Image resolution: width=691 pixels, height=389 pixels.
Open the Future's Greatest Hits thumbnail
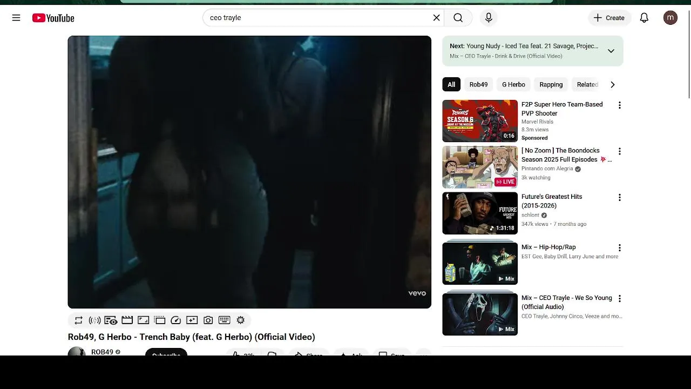coord(480,213)
